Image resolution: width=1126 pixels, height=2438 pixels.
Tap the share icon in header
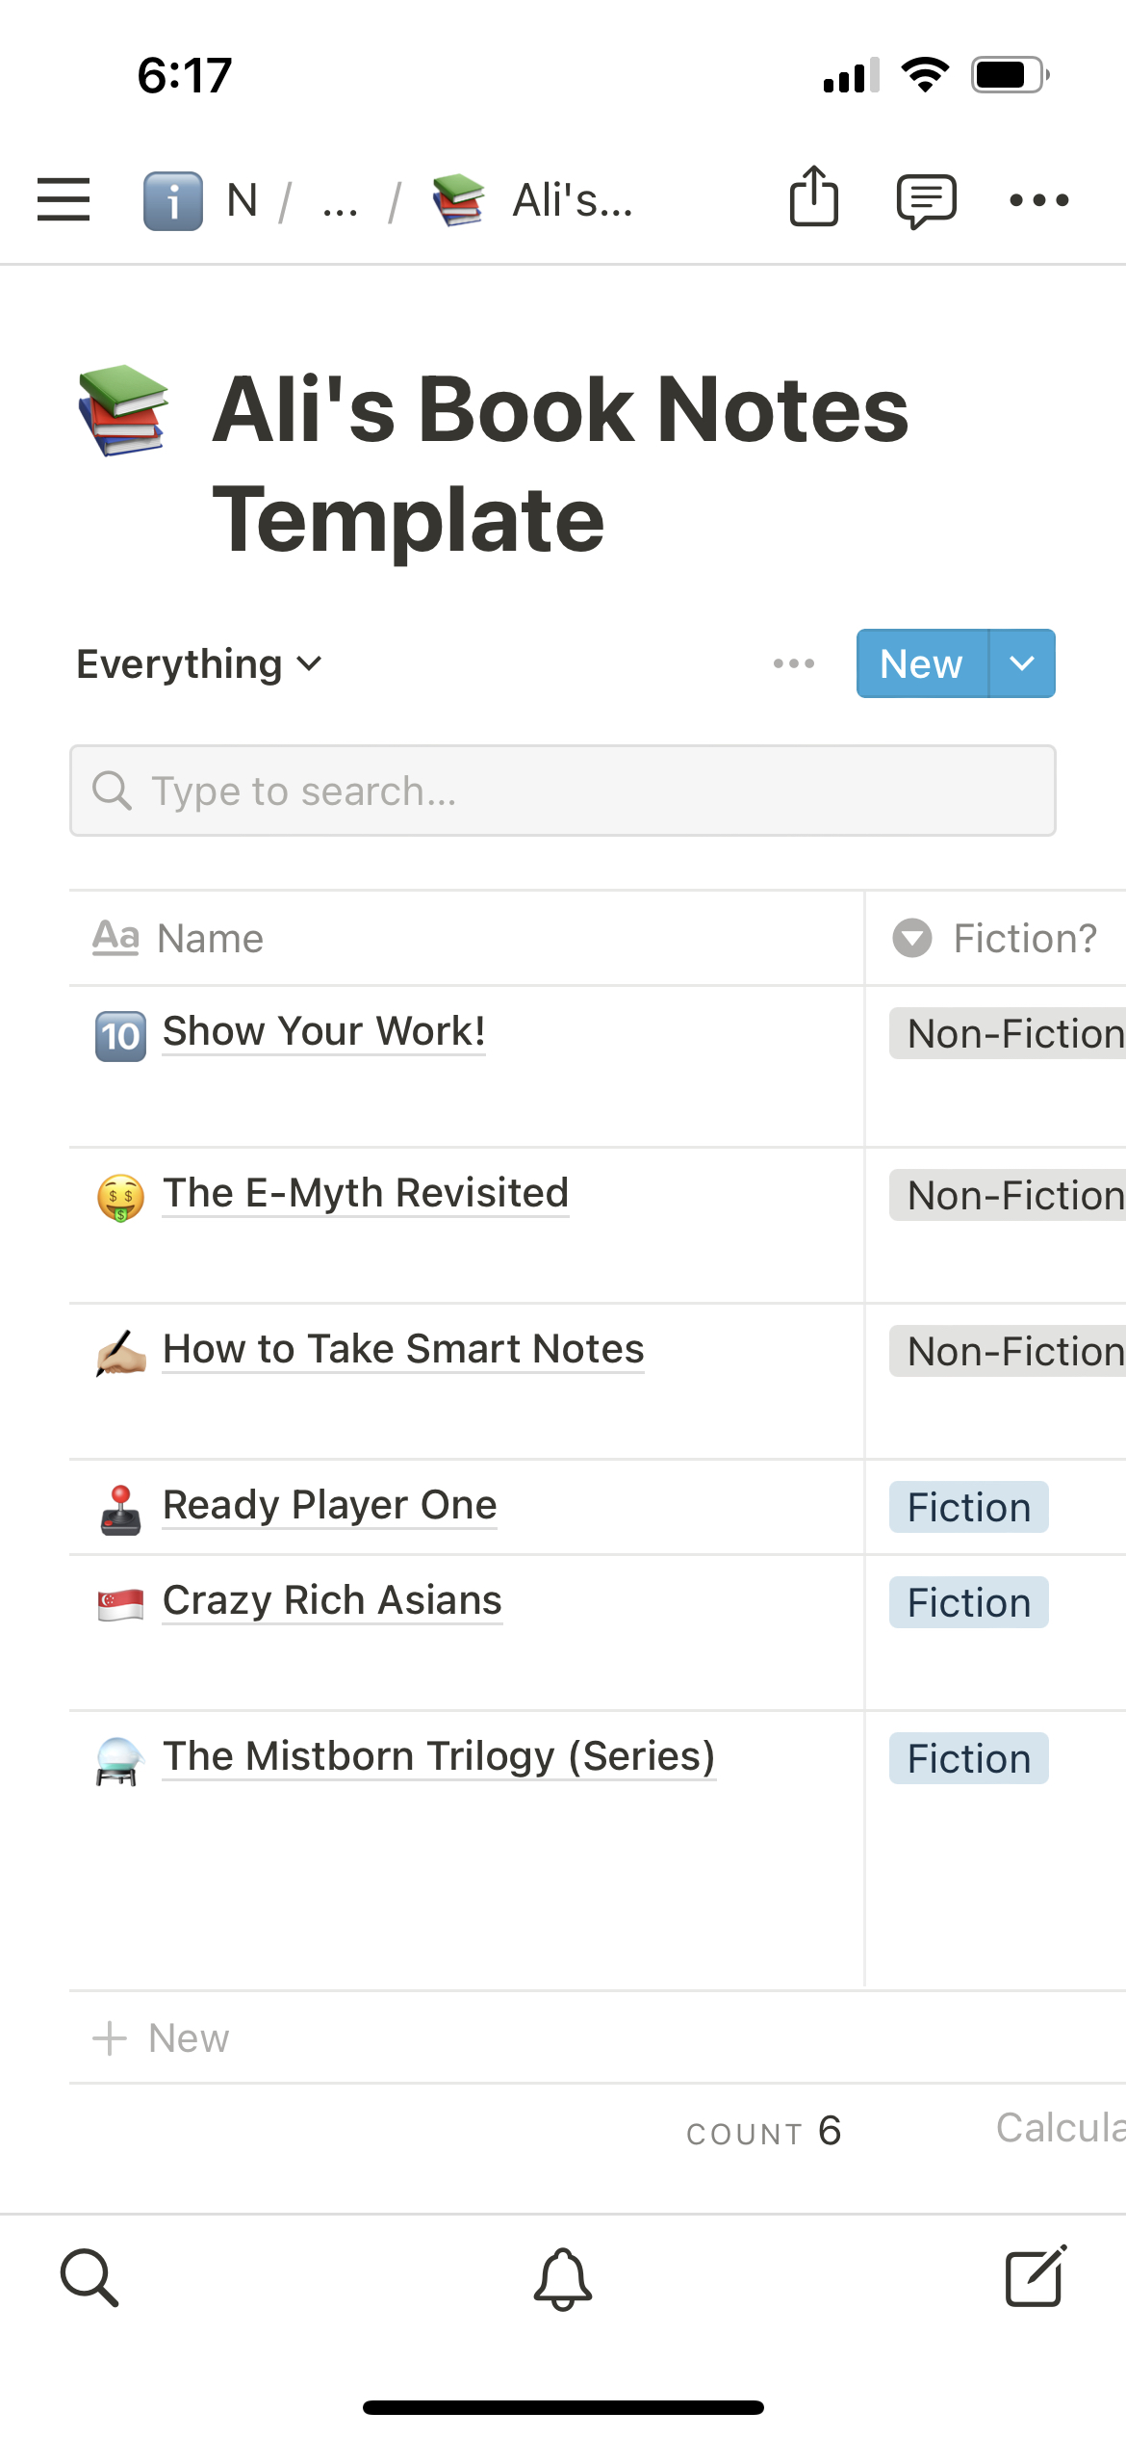point(813,197)
